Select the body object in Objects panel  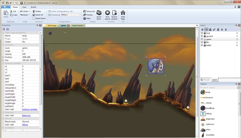[x=206, y=92]
